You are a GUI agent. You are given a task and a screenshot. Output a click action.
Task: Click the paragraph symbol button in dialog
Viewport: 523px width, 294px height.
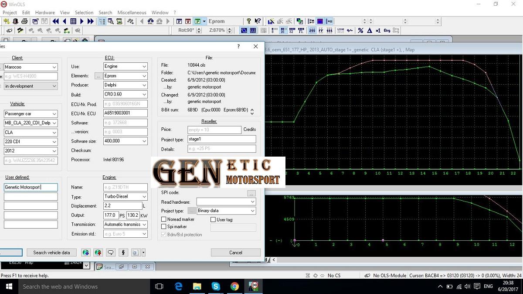click(x=123, y=253)
